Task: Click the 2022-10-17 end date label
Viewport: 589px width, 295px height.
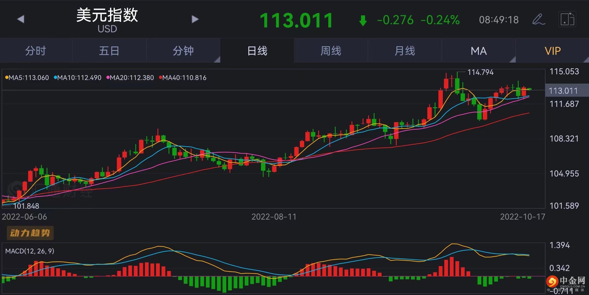Action: click(523, 217)
